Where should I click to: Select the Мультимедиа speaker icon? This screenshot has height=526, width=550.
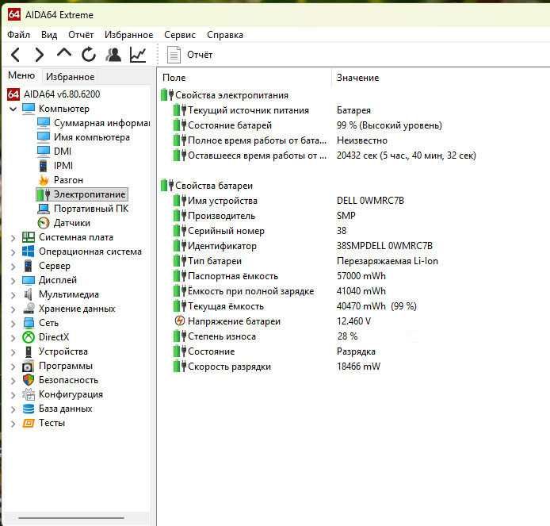click(28, 294)
